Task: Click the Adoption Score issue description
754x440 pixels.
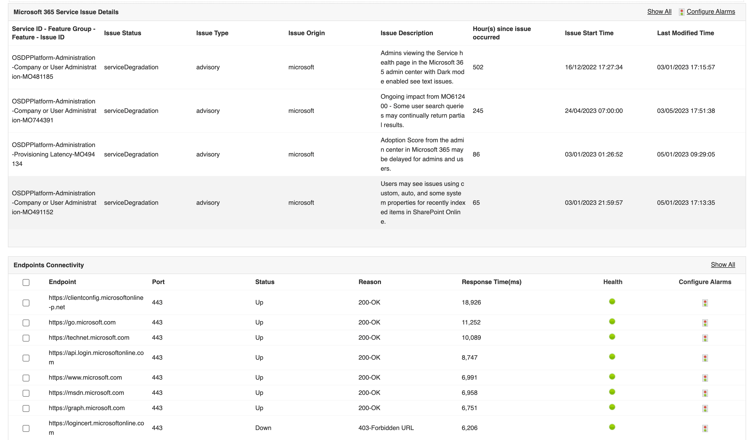Action: (422, 154)
